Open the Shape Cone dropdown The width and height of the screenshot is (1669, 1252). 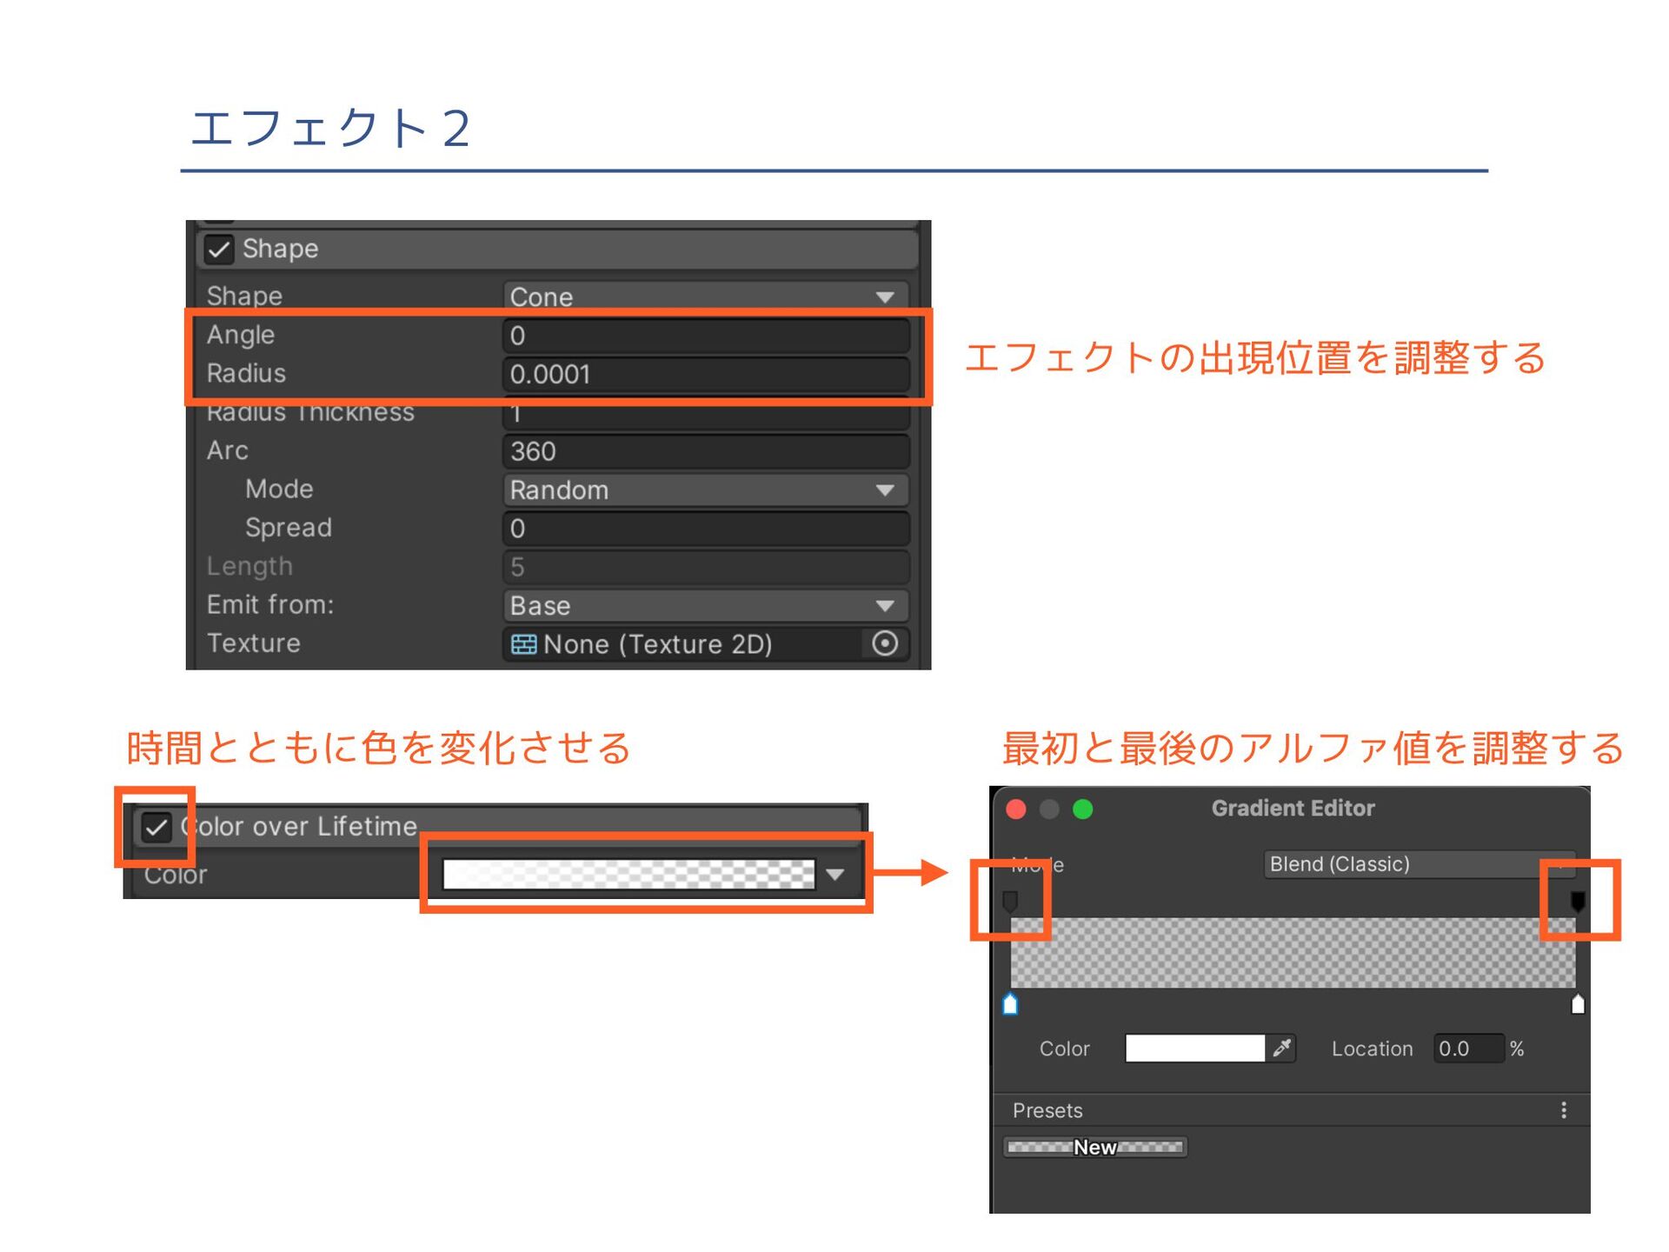pos(705,296)
